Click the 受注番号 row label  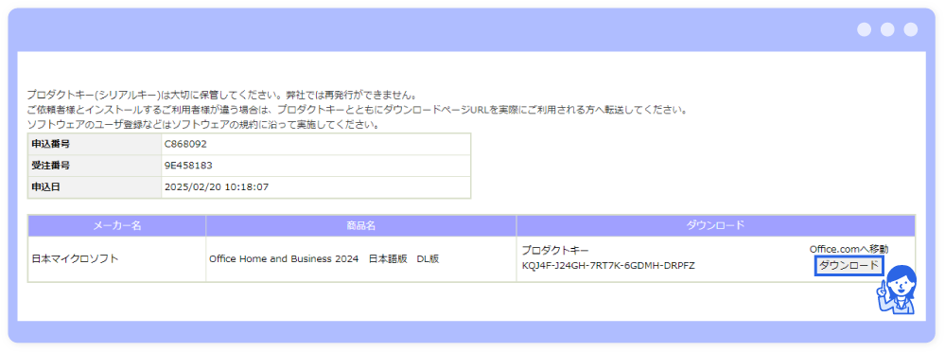tap(94, 166)
